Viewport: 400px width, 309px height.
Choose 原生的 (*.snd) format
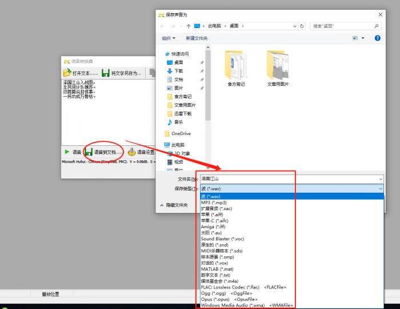click(292, 245)
